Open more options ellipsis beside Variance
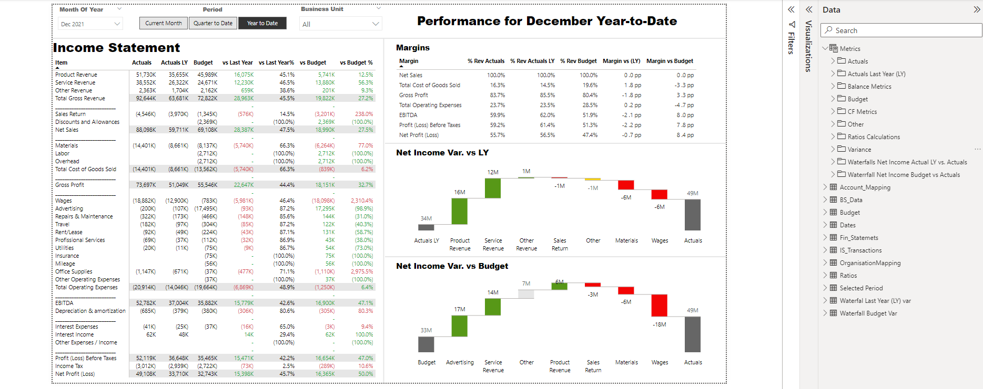The image size is (983, 389). coord(977,149)
